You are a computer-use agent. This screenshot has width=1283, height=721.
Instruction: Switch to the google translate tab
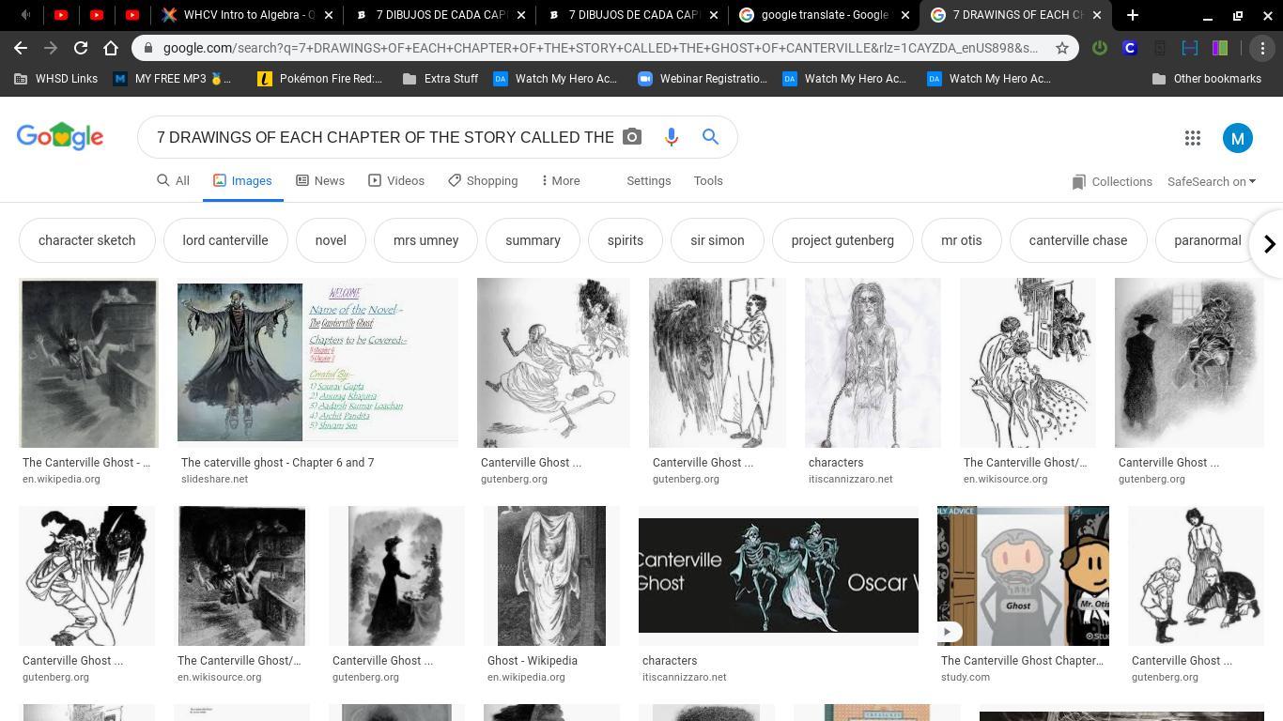click(824, 15)
